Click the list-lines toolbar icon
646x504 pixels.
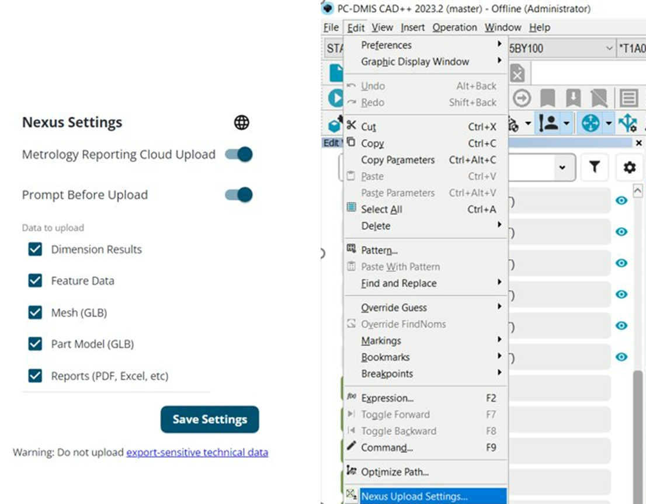pos(629,99)
